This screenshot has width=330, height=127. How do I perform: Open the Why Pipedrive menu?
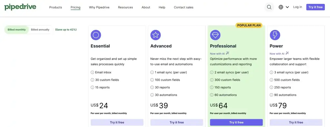point(99,7)
